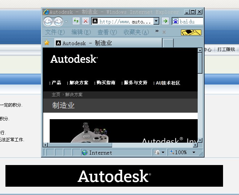Click the Autodesk Inventor banner image

124,131
